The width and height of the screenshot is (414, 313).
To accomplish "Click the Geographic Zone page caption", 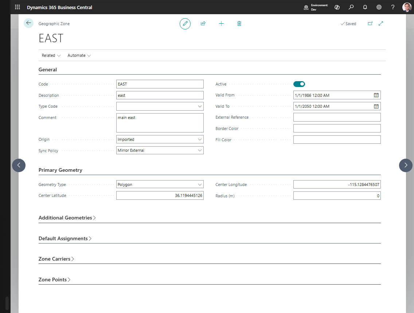I will [x=54, y=24].
